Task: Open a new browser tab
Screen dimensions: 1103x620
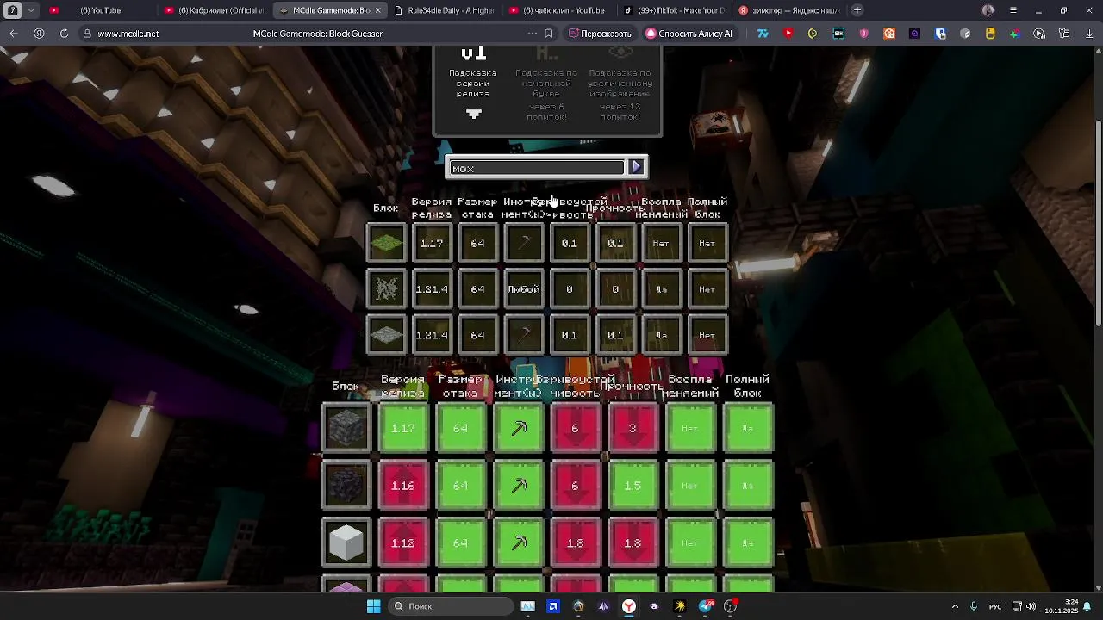Action: click(857, 10)
